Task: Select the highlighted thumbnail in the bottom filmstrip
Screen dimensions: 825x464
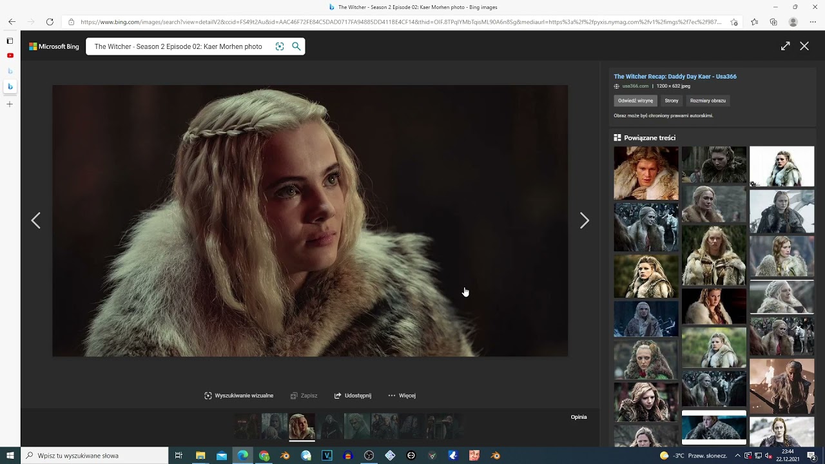Action: 302,426
